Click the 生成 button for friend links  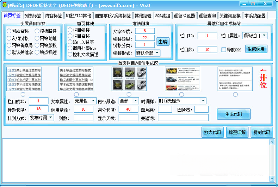[163, 42]
